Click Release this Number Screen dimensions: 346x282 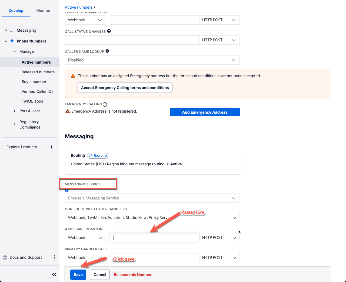click(x=133, y=275)
